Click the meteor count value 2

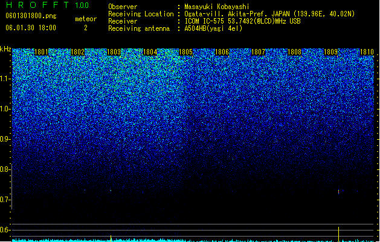(x=86, y=28)
